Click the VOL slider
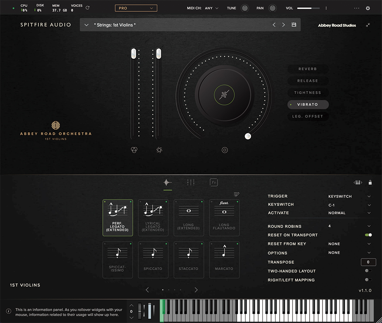The width and height of the screenshot is (382, 323). pos(308,8)
